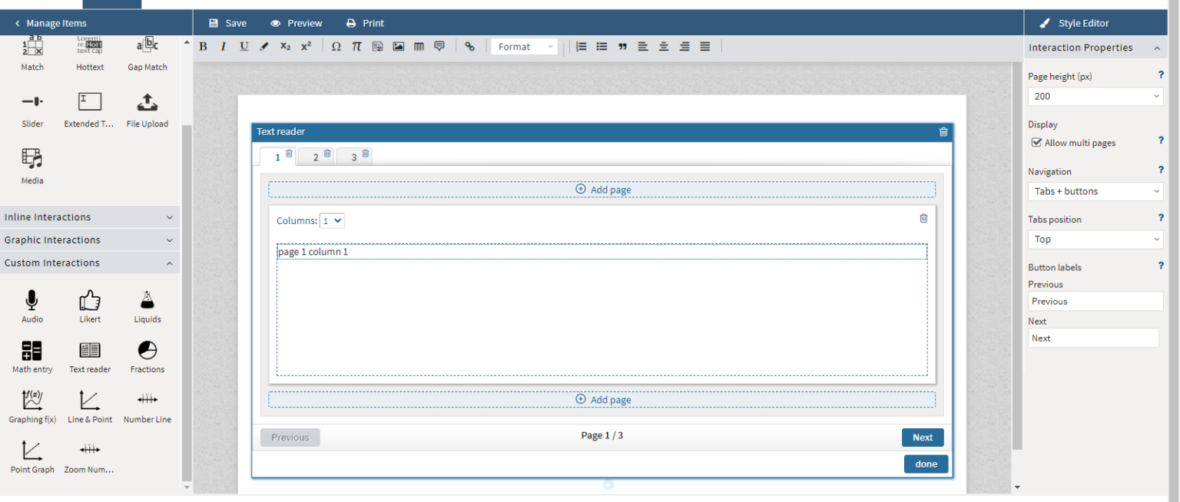Viewport: 1180px width, 502px height.
Task: Delete the Text reader interaction via trash icon
Action: click(x=943, y=131)
